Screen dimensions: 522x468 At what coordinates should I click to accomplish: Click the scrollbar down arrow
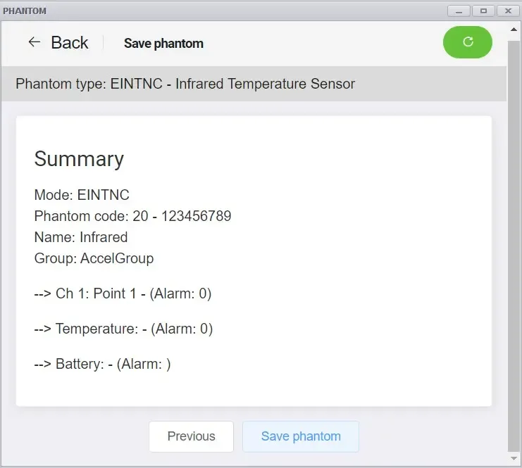tap(514, 459)
